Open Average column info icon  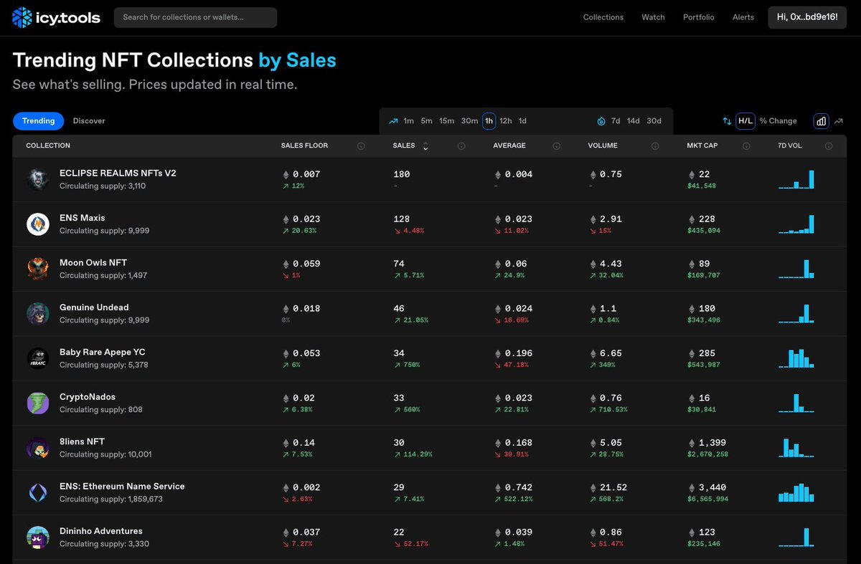pyautogui.click(x=557, y=146)
